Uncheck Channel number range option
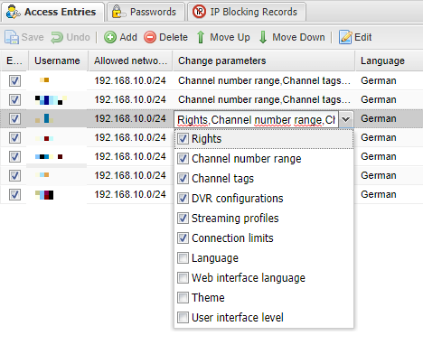This screenshot has height=354, width=423. click(183, 159)
